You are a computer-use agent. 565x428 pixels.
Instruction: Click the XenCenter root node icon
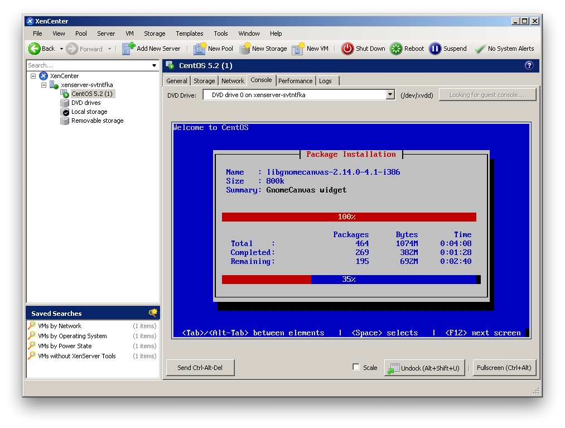pos(44,76)
